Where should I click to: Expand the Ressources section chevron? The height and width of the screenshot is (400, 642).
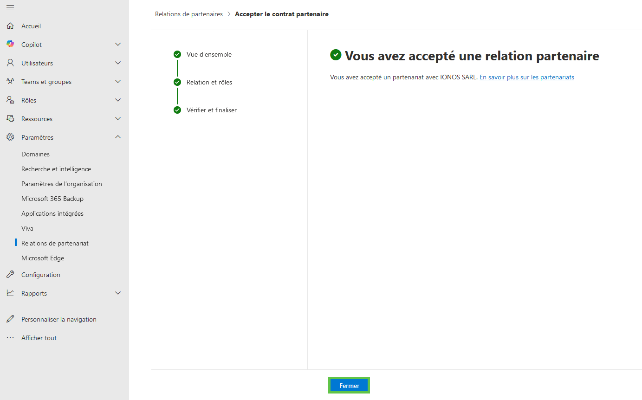tap(118, 119)
